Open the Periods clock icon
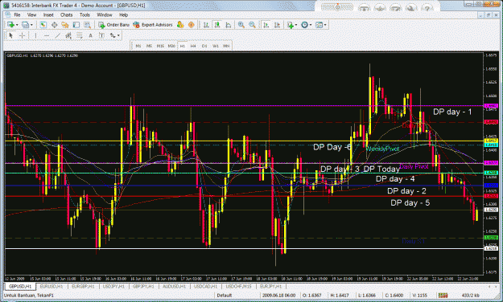503x302 pixels. tap(304, 25)
